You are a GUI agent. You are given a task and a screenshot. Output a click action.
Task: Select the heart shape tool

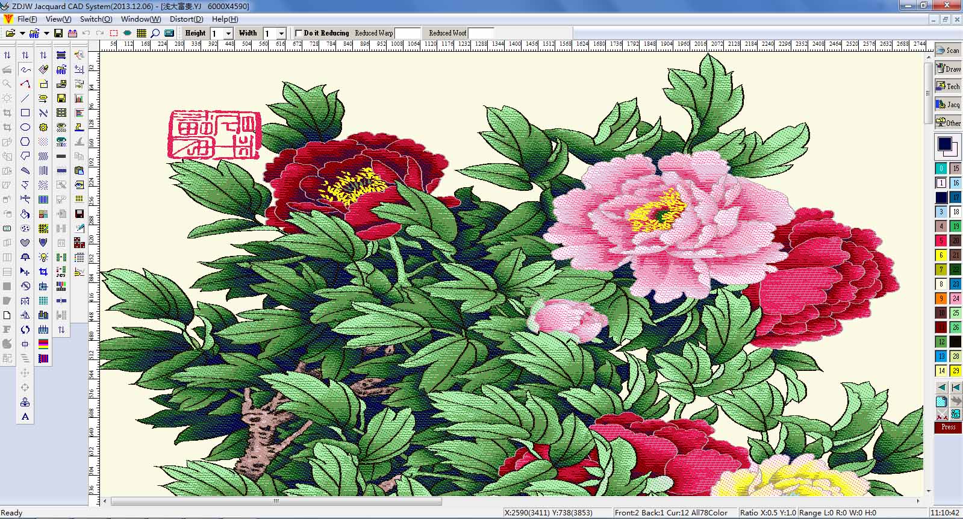point(25,243)
